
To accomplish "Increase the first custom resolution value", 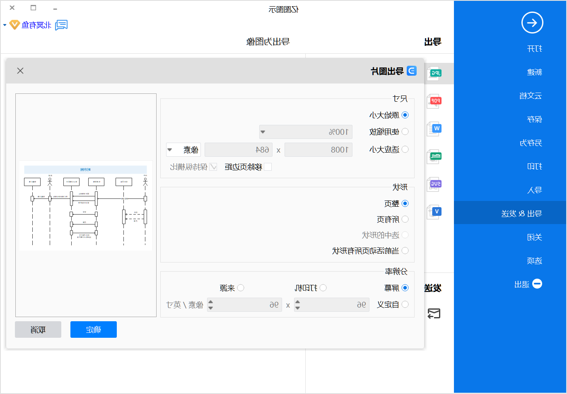I will pos(297,302).
